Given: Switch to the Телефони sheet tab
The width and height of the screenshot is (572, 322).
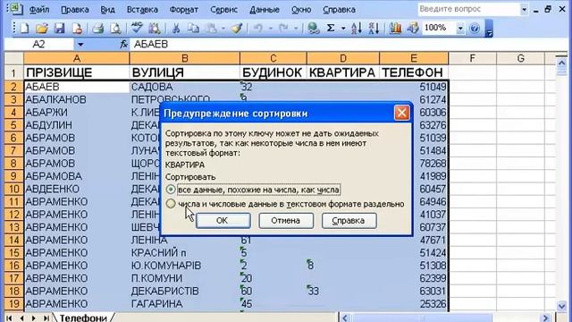Looking at the screenshot, I should point(83,318).
